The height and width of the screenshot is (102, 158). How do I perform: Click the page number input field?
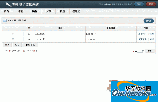tap(140, 51)
